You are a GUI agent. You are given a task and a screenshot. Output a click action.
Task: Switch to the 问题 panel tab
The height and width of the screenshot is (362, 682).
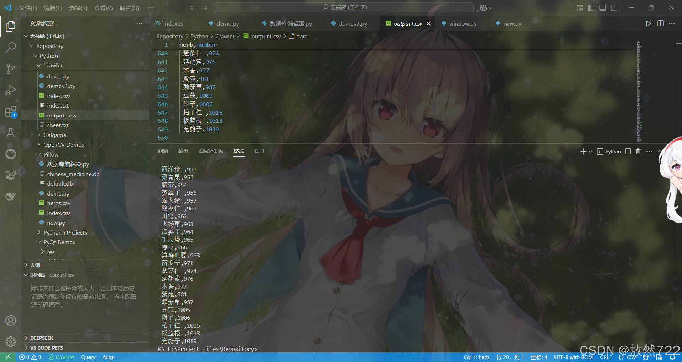pyautogui.click(x=163, y=151)
